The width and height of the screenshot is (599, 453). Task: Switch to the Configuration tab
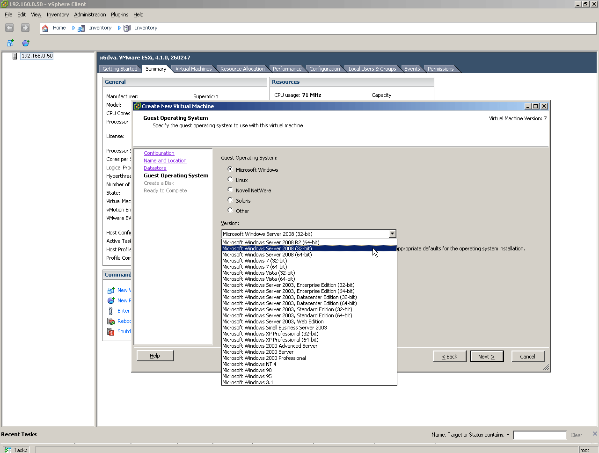point(324,69)
